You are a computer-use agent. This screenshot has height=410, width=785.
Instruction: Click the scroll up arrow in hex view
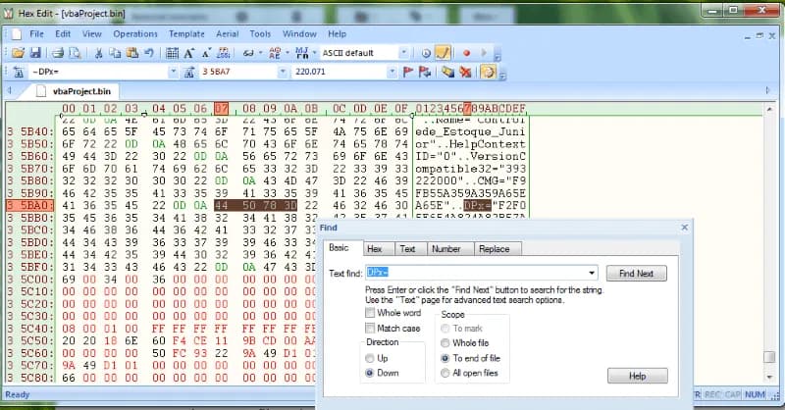pos(769,109)
